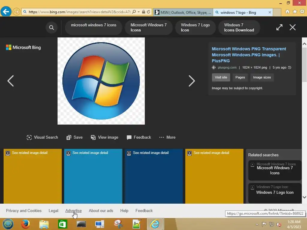Open File Explorer from the taskbar
307x230 pixels.
coord(44,224)
